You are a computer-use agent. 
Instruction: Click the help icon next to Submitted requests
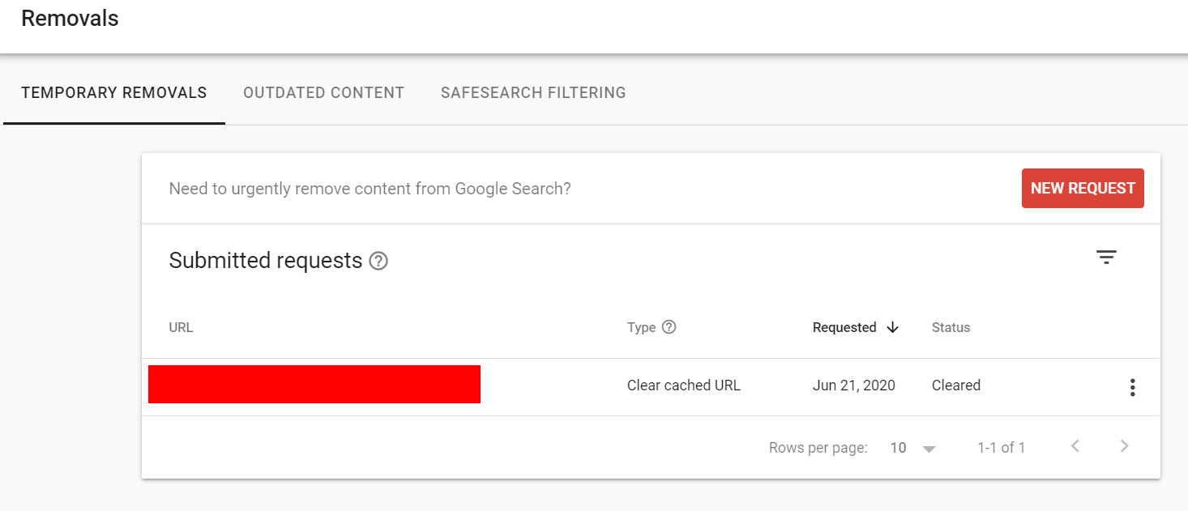click(378, 261)
